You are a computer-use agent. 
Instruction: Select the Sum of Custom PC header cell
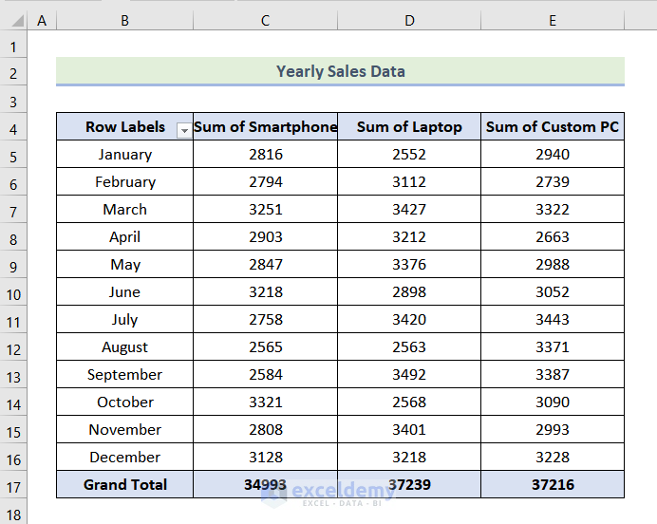coord(553,127)
